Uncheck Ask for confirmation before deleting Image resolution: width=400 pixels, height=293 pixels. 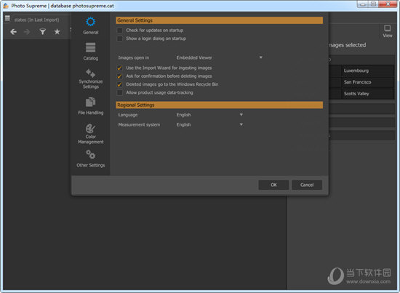pos(120,76)
